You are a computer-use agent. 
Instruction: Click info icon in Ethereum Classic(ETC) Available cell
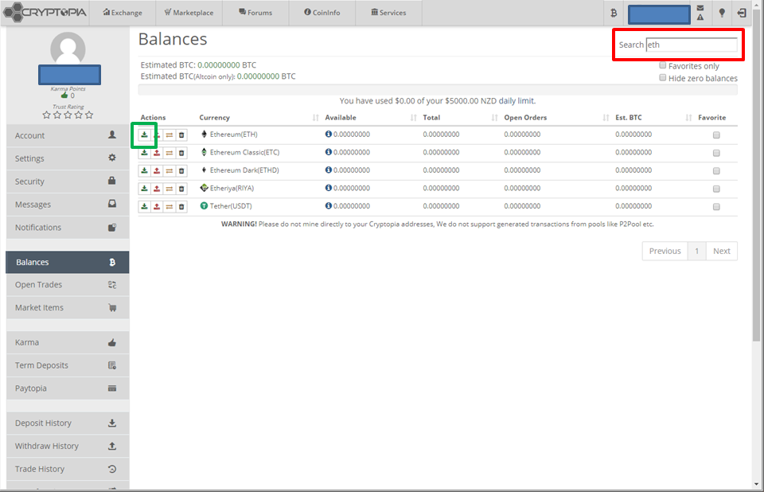point(329,152)
